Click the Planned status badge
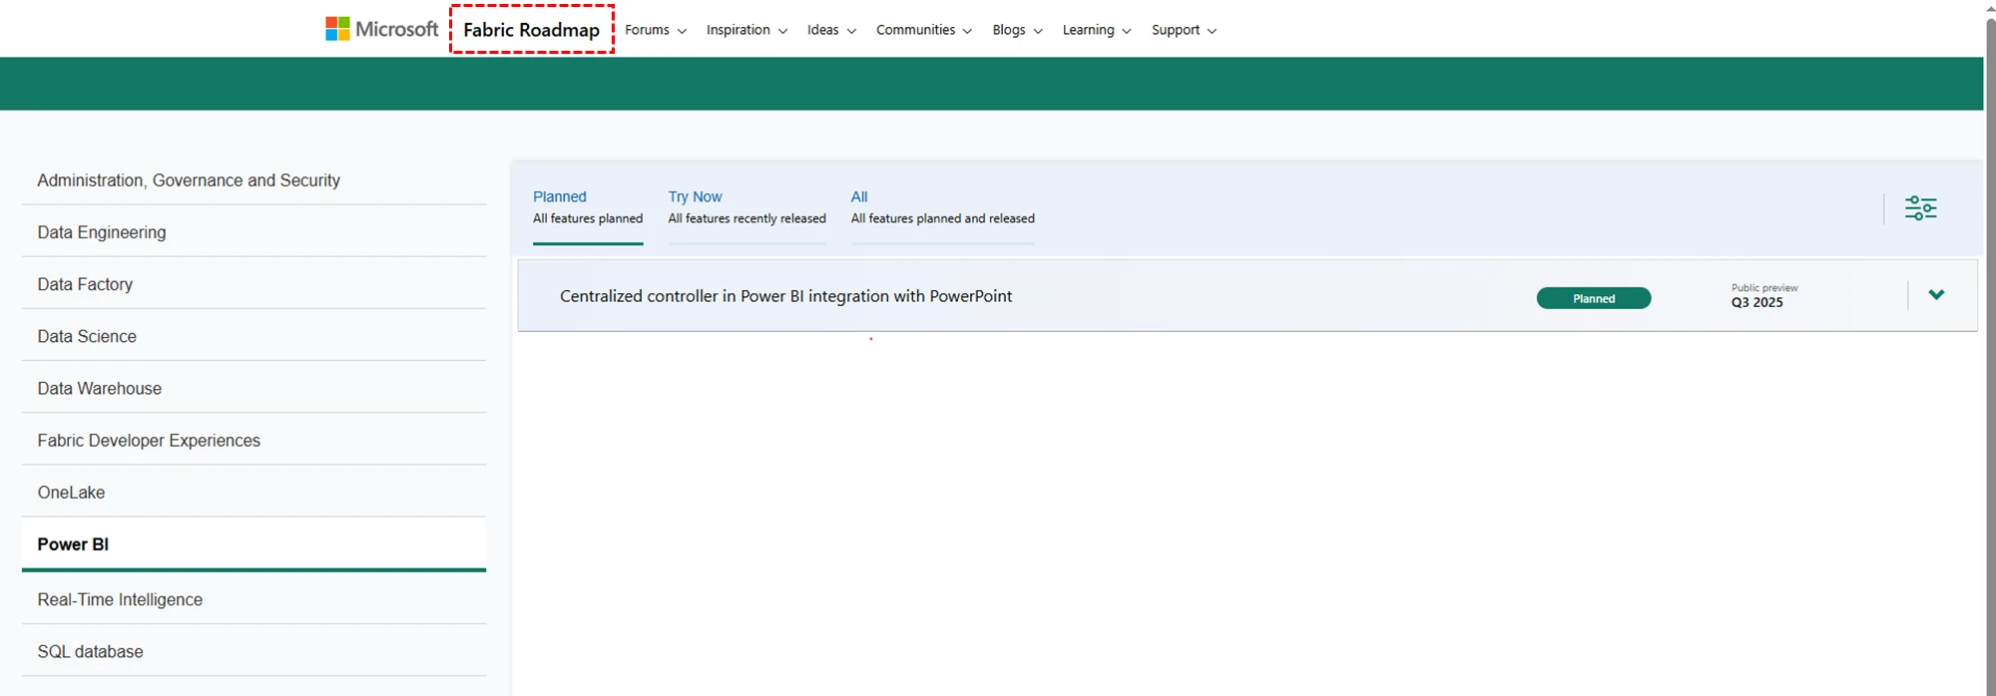 pos(1593,298)
